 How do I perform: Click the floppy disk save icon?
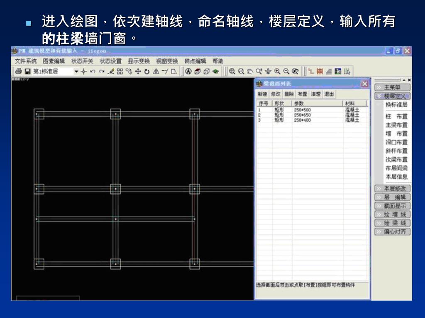tap(27, 71)
